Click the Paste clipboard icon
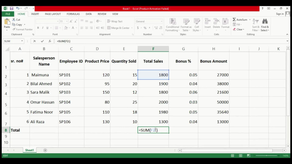 7,22
